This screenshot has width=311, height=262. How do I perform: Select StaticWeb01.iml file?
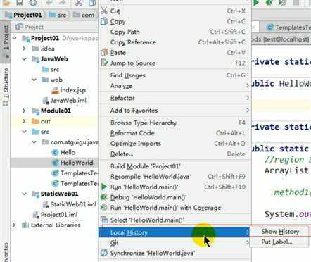point(70,204)
